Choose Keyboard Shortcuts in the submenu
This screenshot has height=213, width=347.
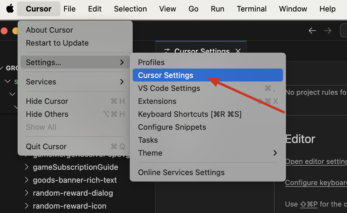[190, 114]
